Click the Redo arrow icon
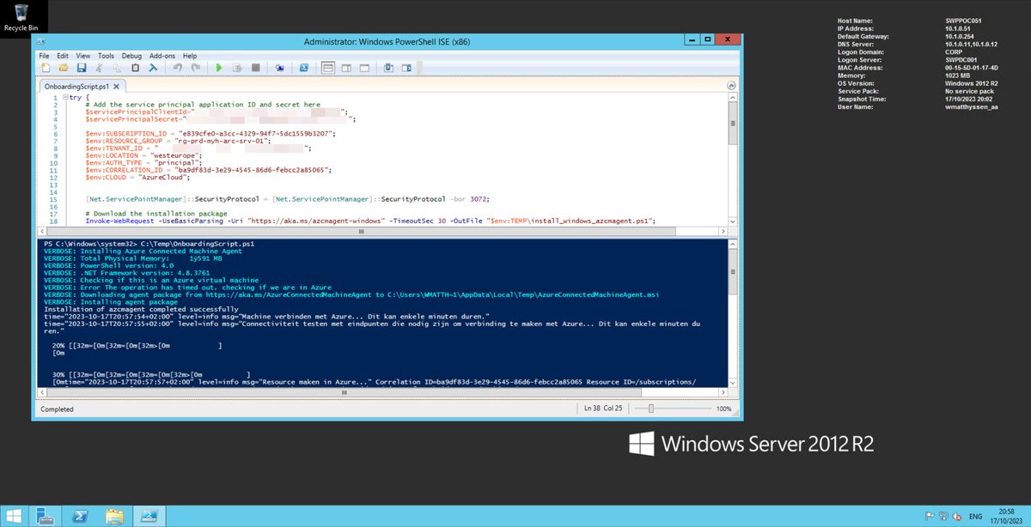The height and width of the screenshot is (527, 1031). click(x=195, y=68)
